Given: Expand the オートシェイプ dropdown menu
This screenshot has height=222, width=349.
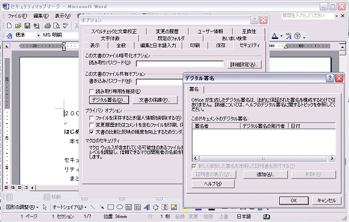Looking at the screenshot, I should [x=69, y=207].
